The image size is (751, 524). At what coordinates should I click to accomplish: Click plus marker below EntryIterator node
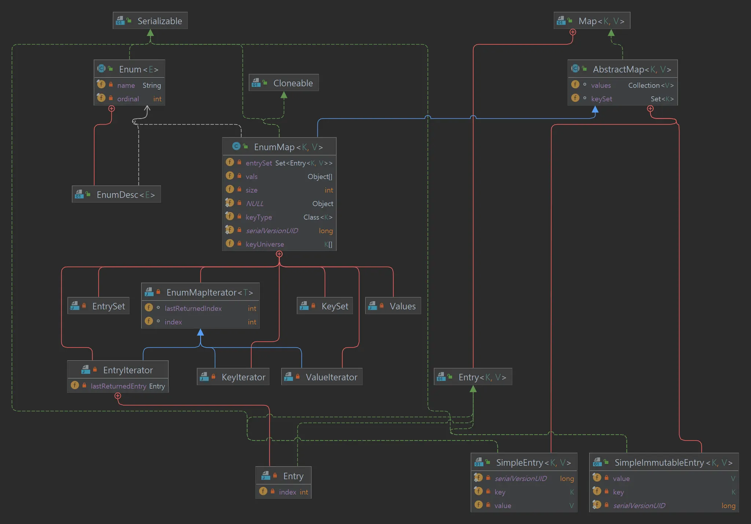(x=118, y=396)
